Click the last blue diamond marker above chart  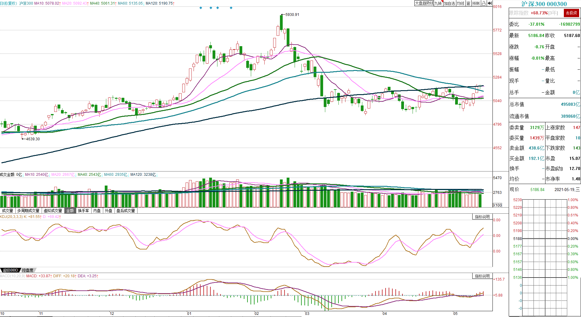[x=231, y=8]
